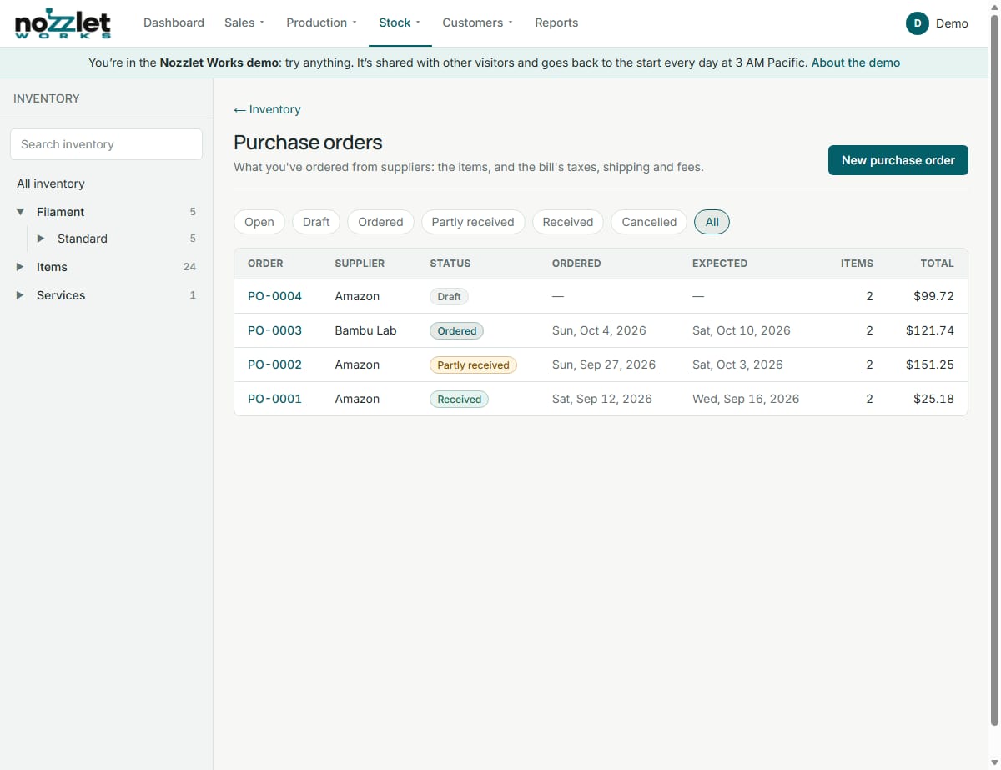Click the ORDER column header

pos(265,263)
